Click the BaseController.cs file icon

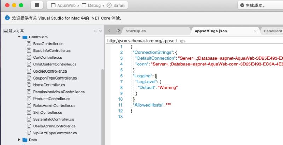click(x=29, y=44)
